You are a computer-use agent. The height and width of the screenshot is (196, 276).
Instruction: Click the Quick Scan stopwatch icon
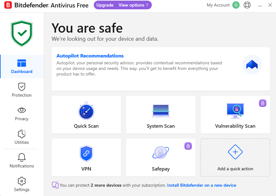tap(86, 111)
